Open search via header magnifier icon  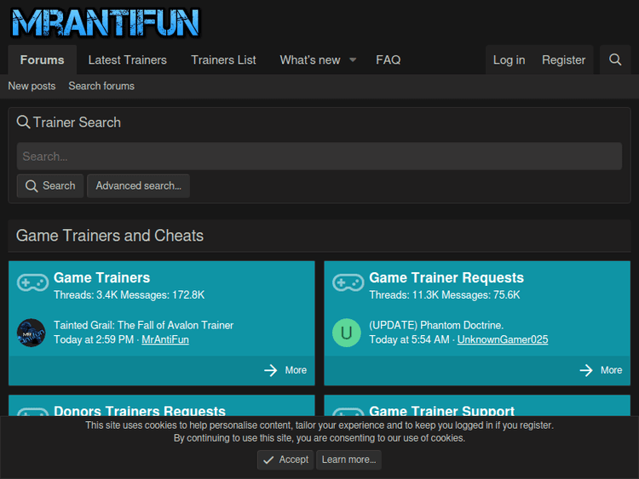(615, 60)
